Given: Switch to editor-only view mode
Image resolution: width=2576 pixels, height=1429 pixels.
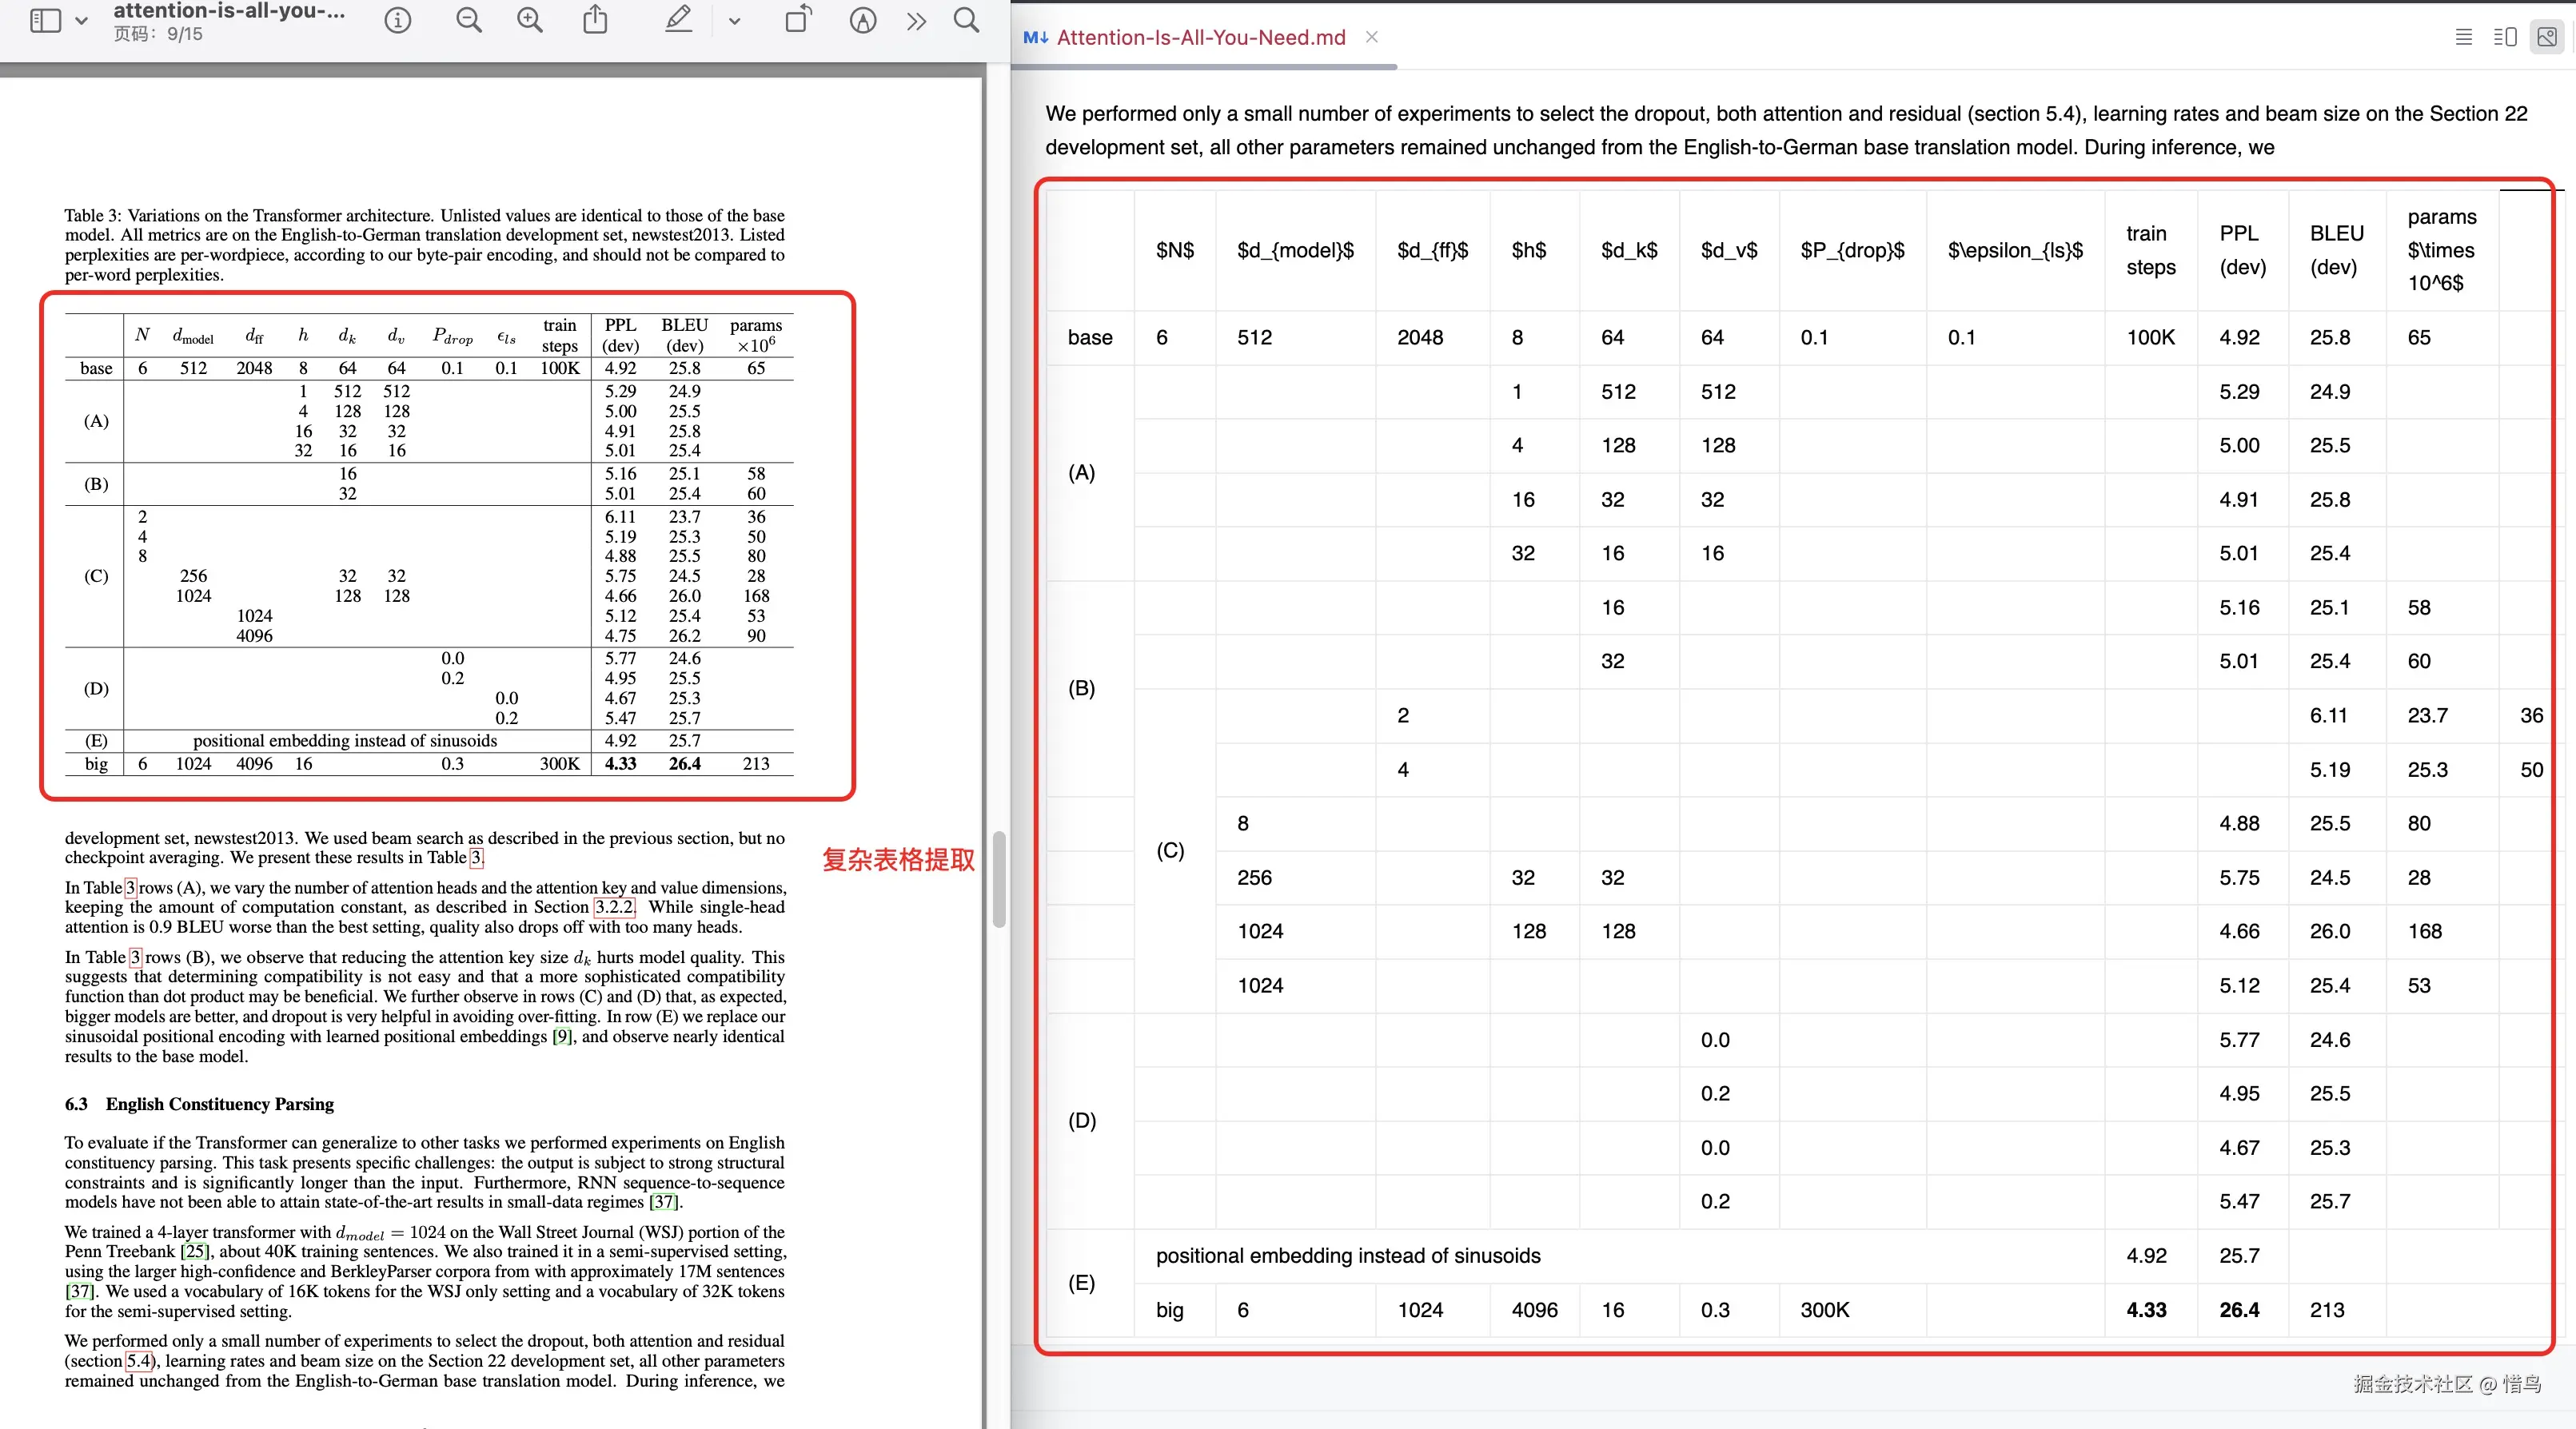Looking at the screenshot, I should coord(2464,37).
